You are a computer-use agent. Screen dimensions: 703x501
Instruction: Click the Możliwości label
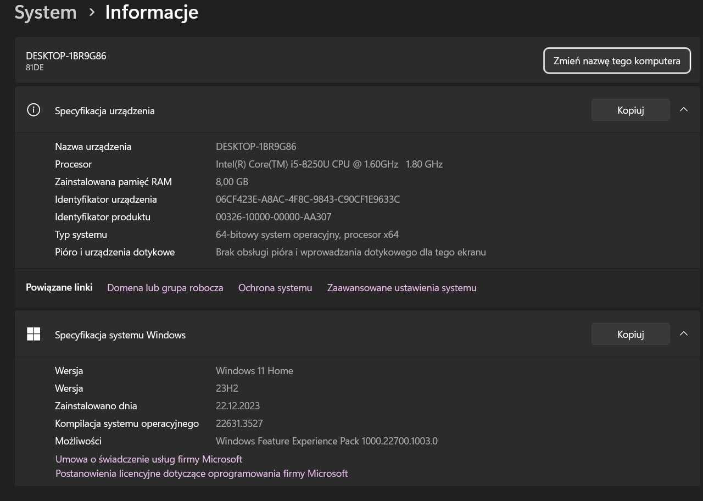pyautogui.click(x=78, y=441)
